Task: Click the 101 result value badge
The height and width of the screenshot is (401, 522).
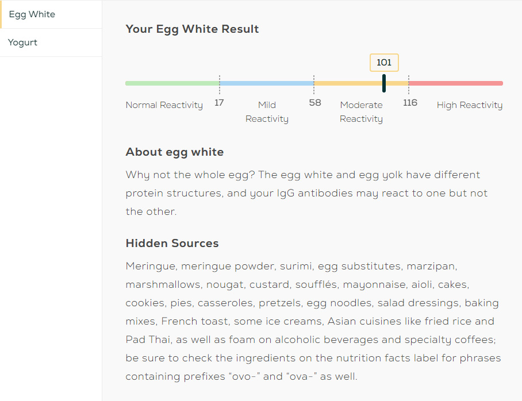Action: point(383,63)
